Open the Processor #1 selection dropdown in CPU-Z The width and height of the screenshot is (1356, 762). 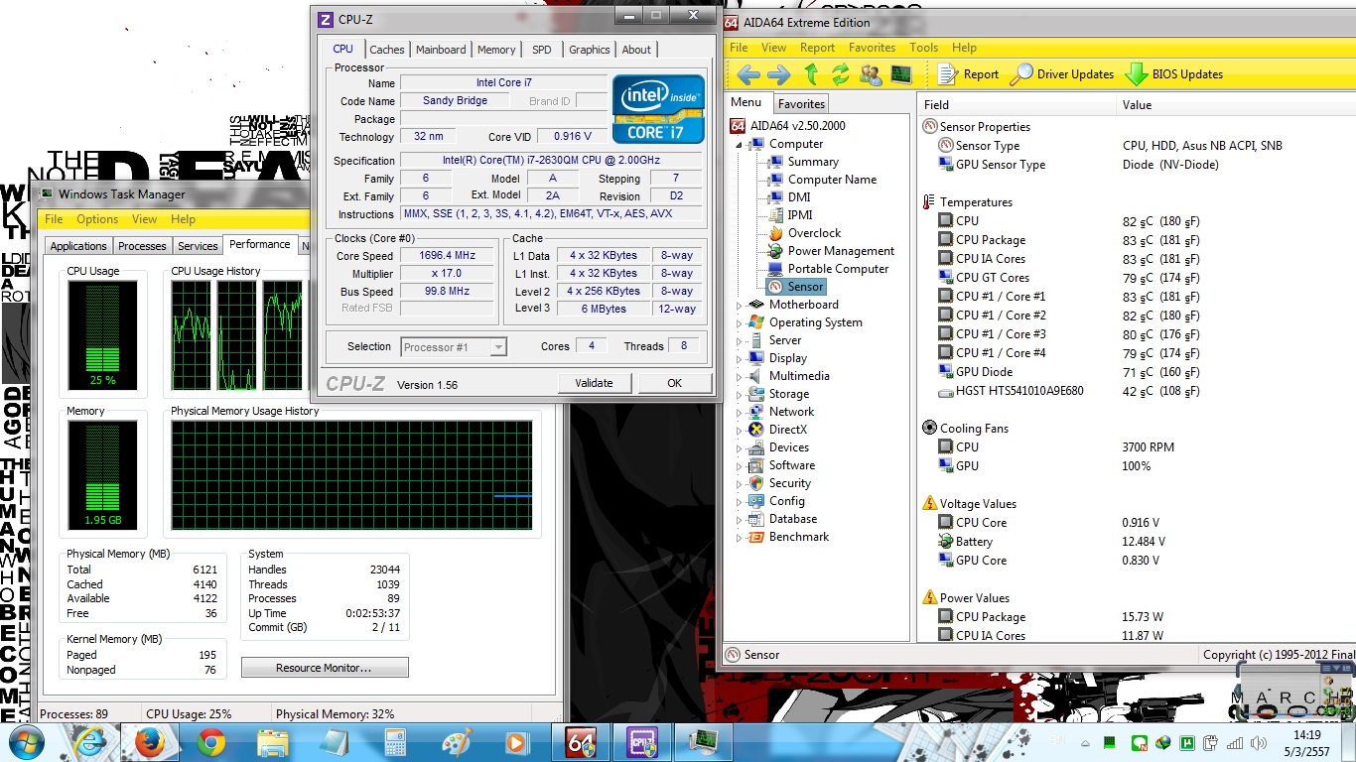tap(454, 347)
